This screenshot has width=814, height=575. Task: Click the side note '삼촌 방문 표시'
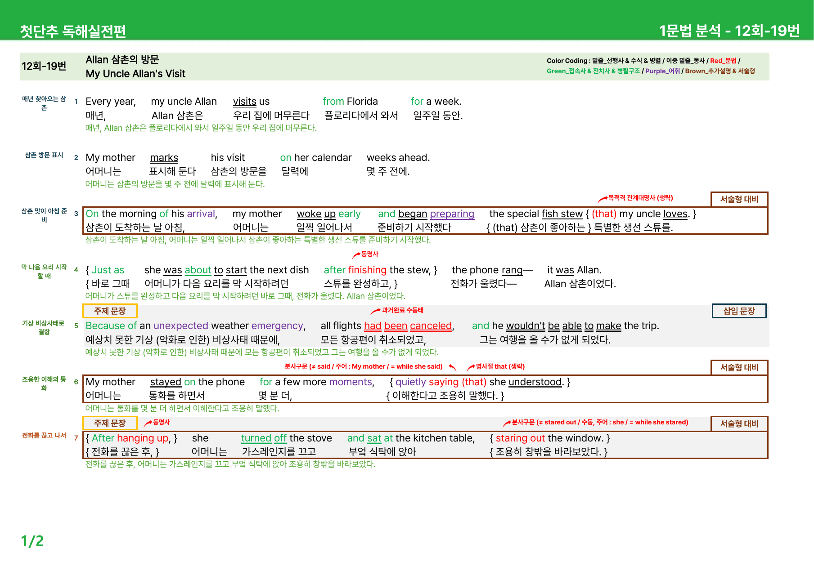pyautogui.click(x=44, y=155)
